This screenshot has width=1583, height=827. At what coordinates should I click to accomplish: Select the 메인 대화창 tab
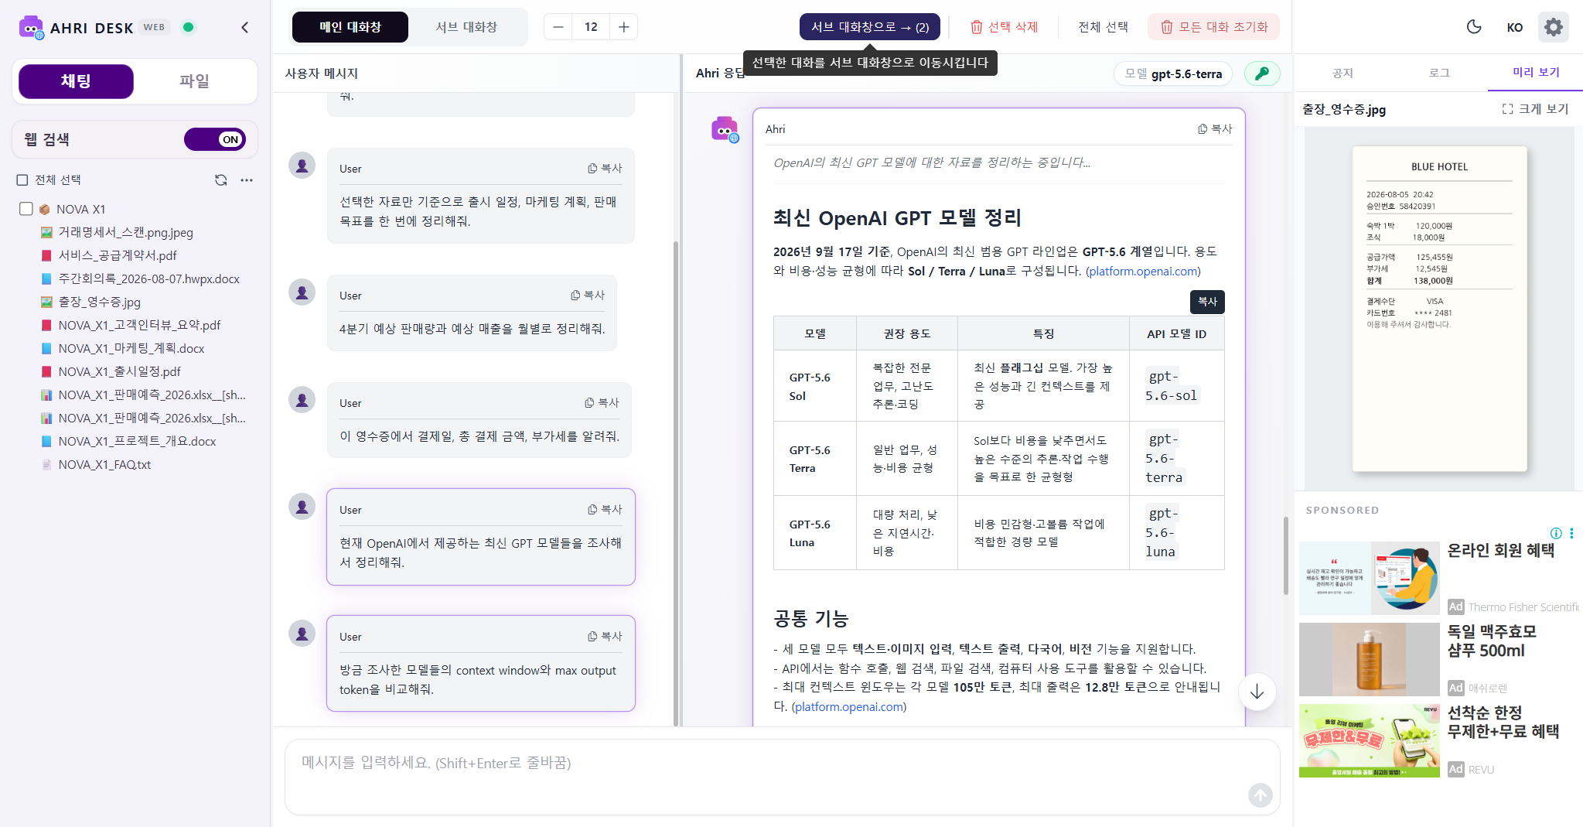click(x=350, y=27)
